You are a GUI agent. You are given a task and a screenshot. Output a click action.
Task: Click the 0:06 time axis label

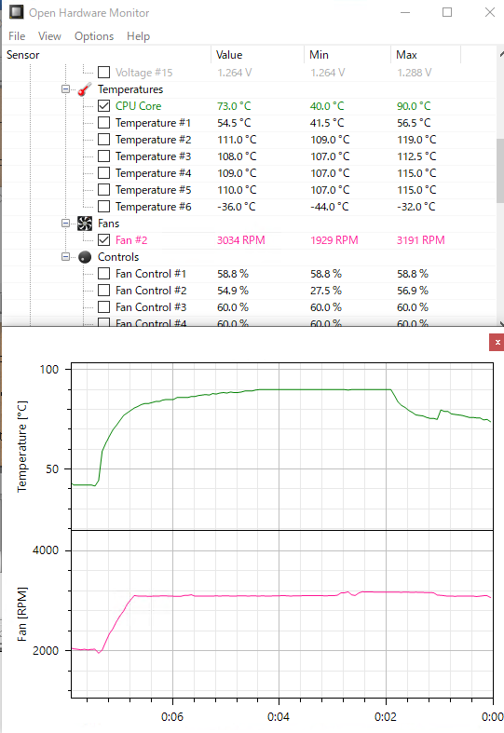[172, 716]
